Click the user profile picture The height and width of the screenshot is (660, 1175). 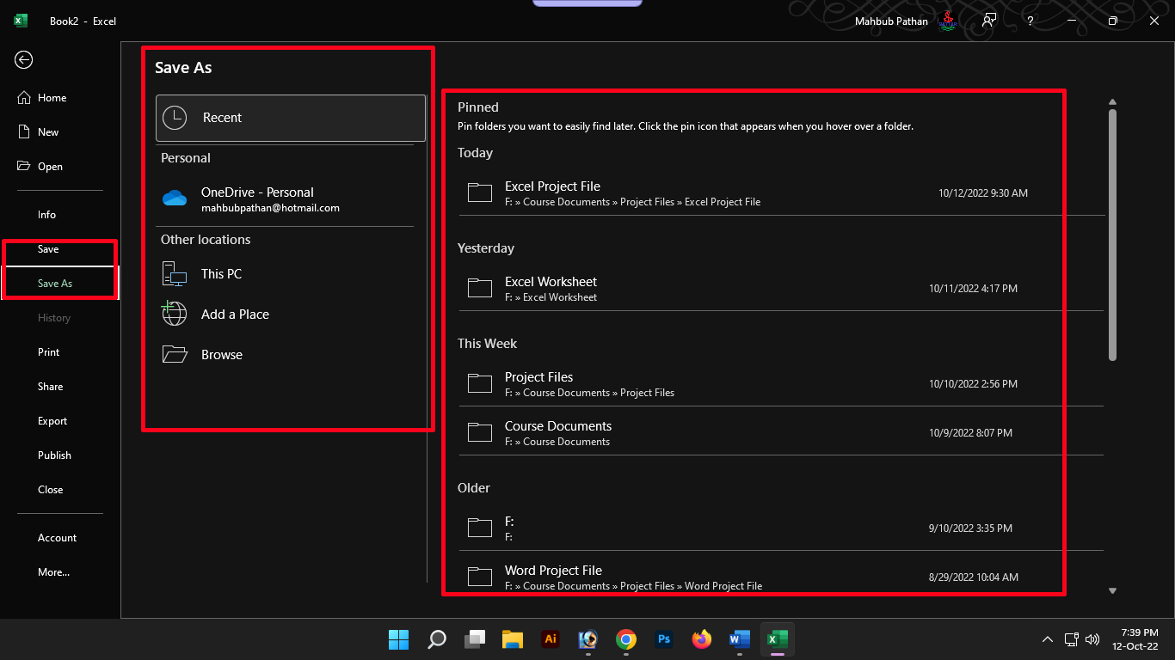[x=947, y=21]
